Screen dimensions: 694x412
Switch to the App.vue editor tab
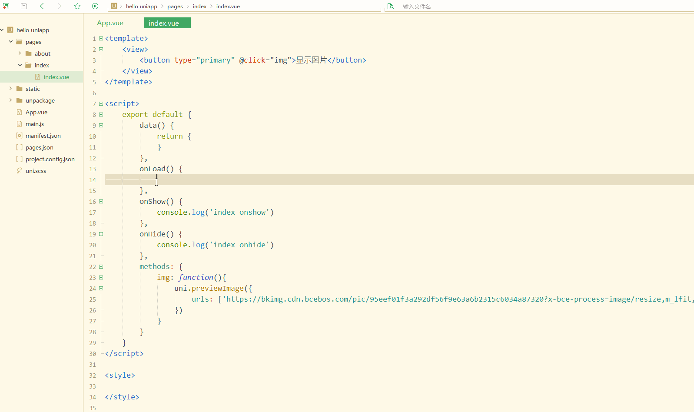click(110, 23)
